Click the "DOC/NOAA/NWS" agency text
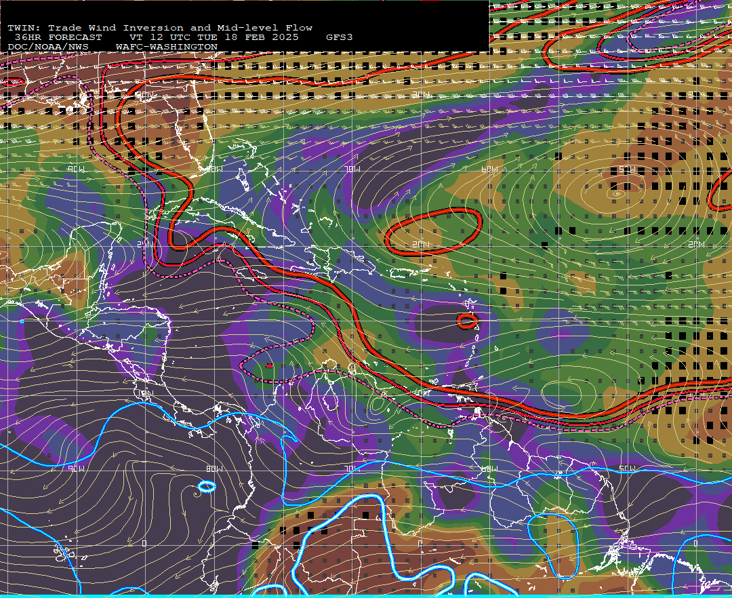The image size is (732, 598). click(48, 47)
